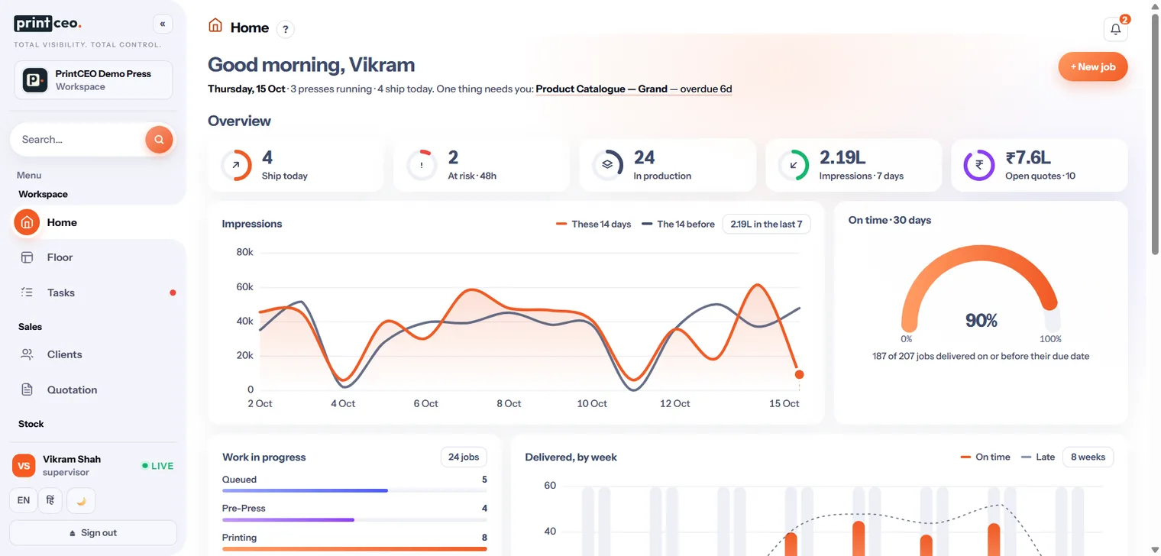Click the Tasks checklist icon
Viewport: 1161px width, 556px height.
[x=27, y=293]
